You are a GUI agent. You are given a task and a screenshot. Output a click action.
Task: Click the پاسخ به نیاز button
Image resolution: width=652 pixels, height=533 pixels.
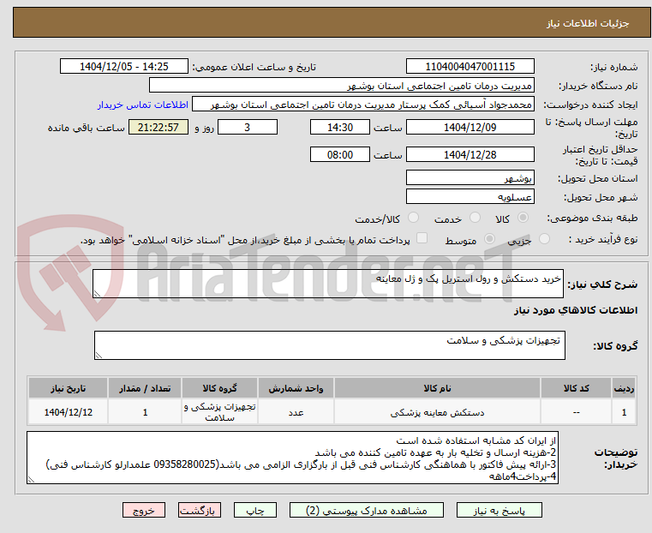pos(499,510)
